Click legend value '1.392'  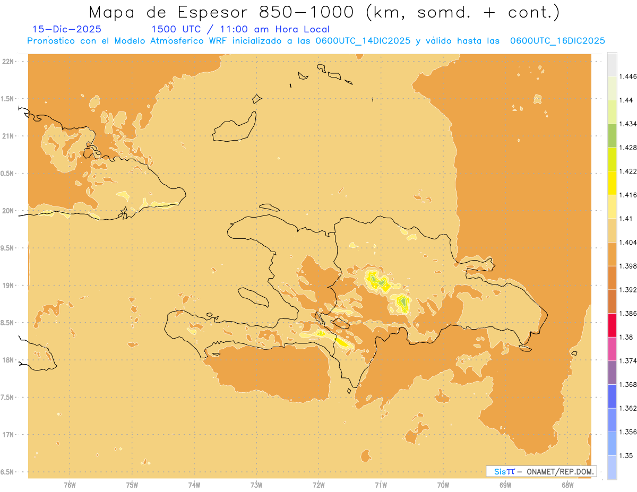[628, 290]
